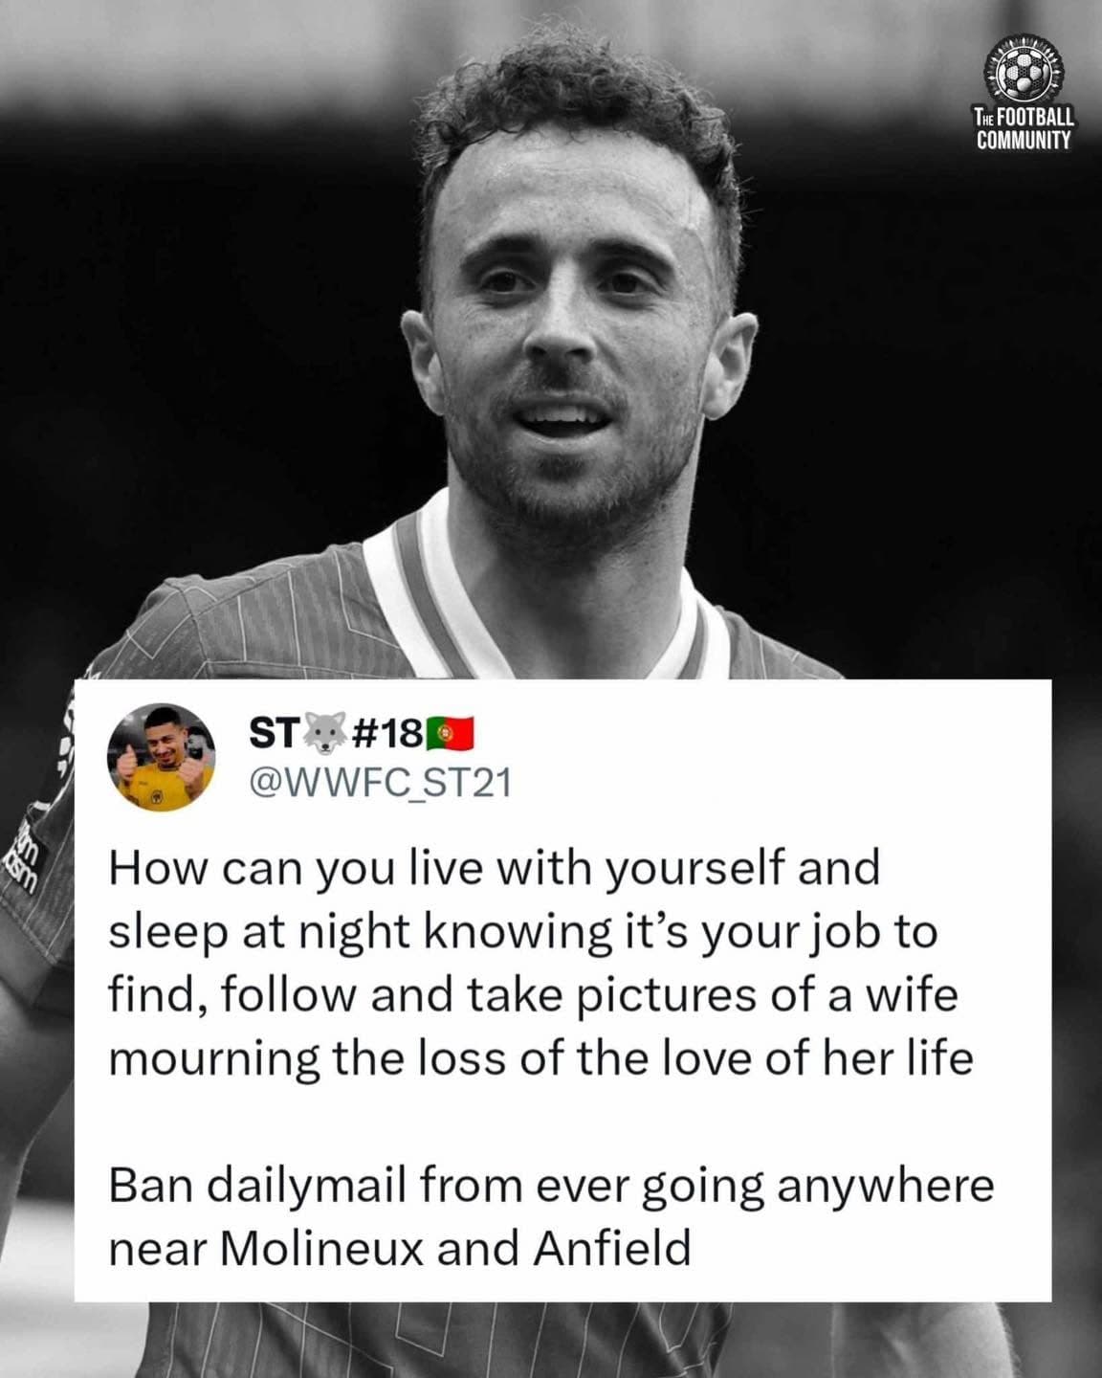Click the Portugal flag emoji beside #18
The width and height of the screenshot is (1102, 1378).
click(450, 734)
